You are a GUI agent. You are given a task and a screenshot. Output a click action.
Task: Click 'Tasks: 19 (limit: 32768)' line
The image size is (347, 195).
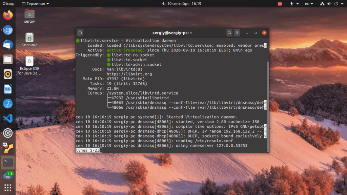coord(118,84)
